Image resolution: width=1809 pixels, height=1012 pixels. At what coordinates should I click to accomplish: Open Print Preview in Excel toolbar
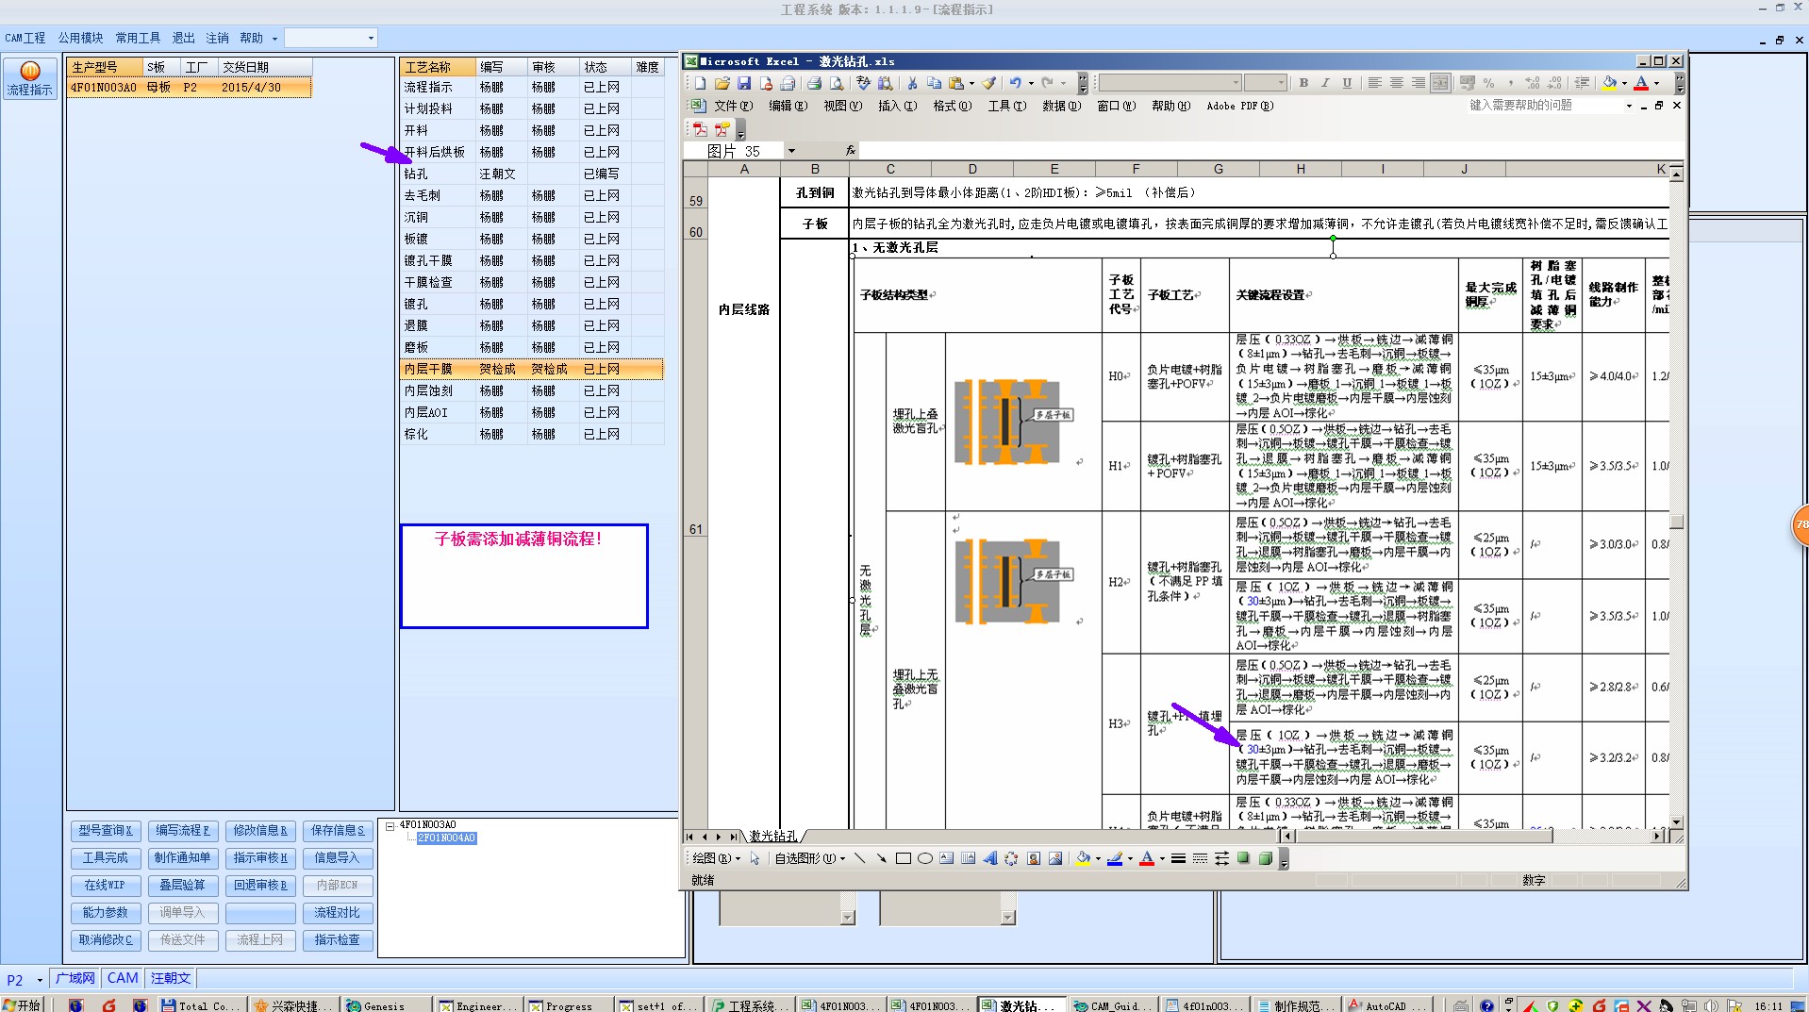(837, 83)
